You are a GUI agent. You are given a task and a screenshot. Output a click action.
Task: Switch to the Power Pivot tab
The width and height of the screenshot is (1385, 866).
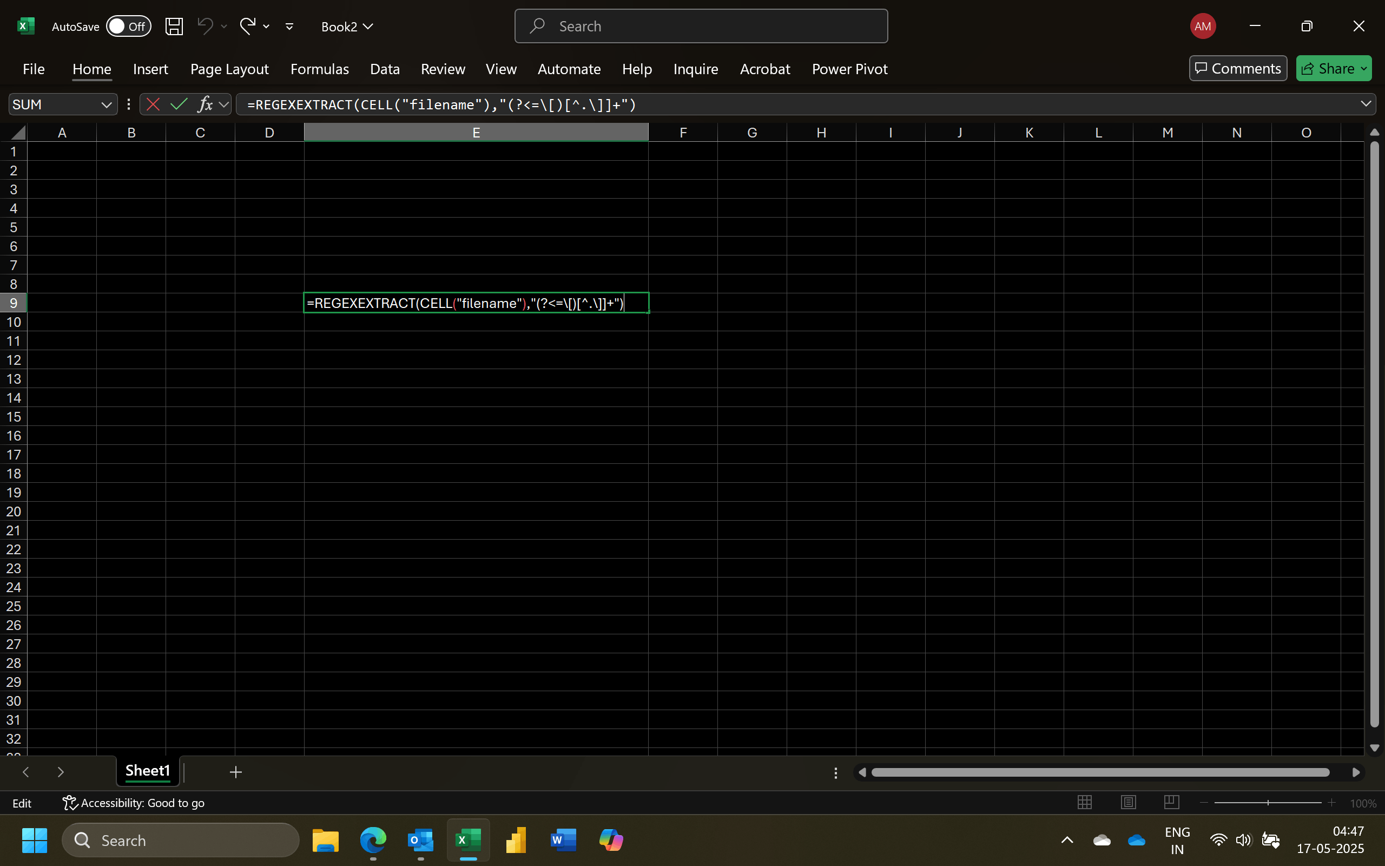pyautogui.click(x=849, y=69)
